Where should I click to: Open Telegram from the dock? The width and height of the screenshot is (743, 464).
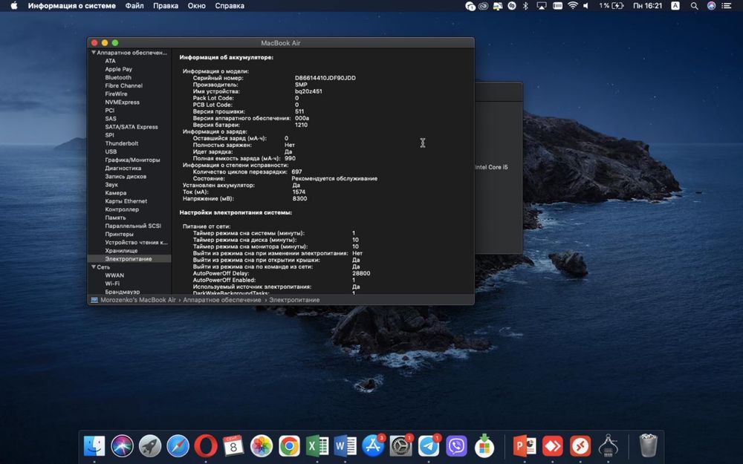(429, 446)
